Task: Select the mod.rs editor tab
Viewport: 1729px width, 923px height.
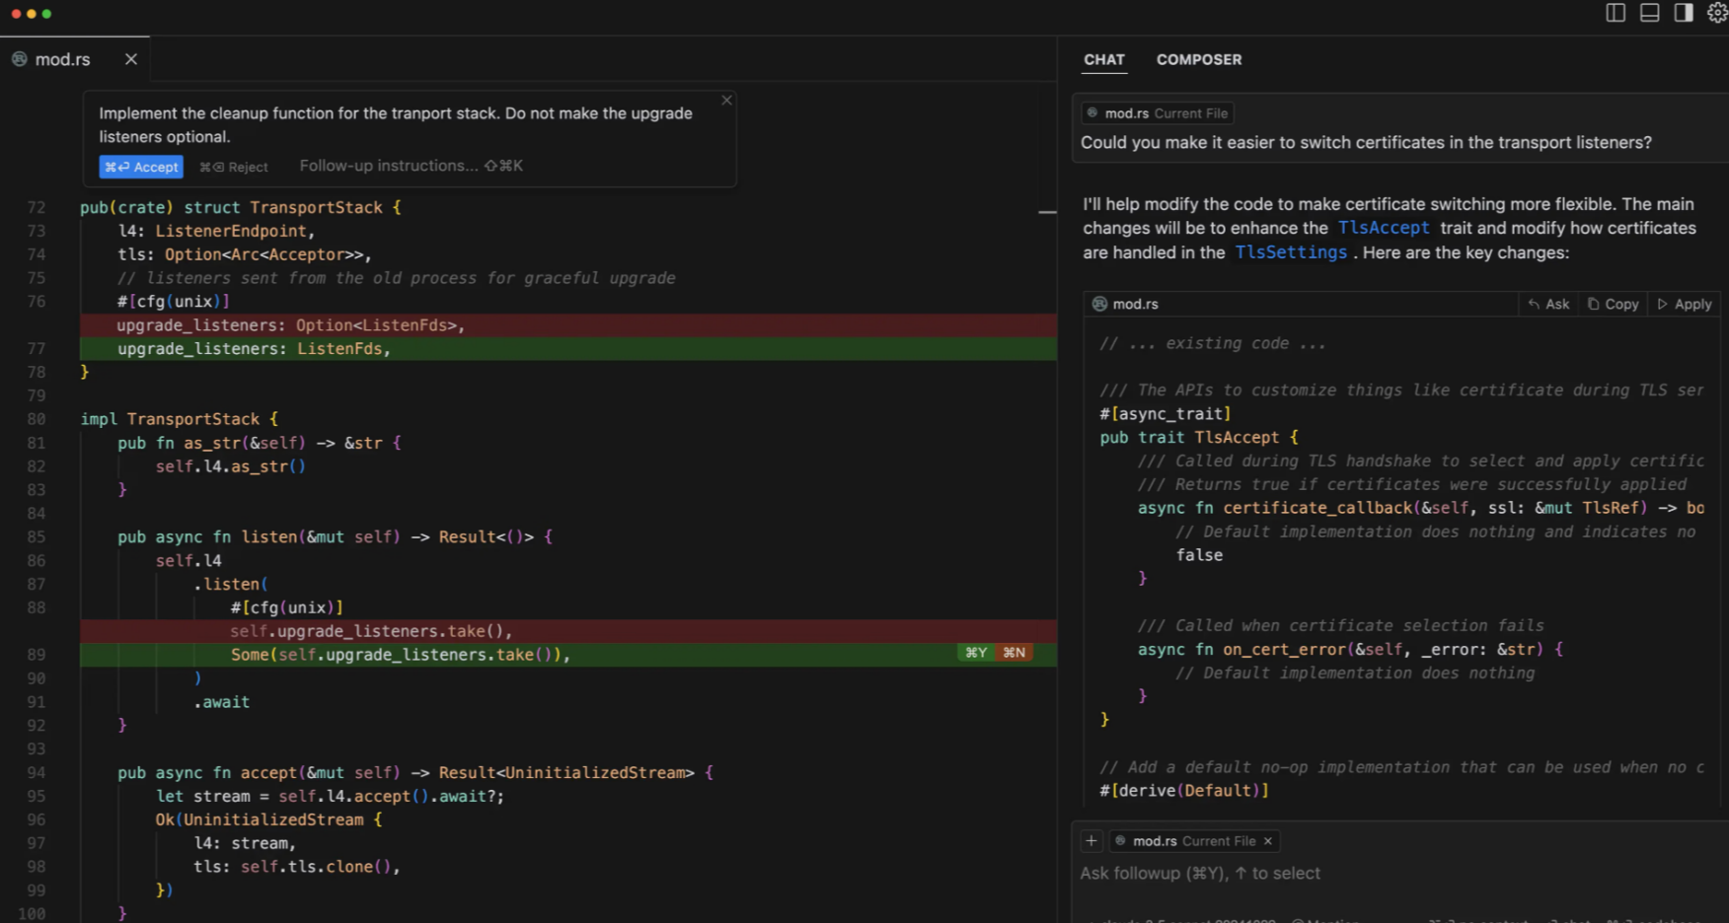Action: pyautogui.click(x=75, y=59)
